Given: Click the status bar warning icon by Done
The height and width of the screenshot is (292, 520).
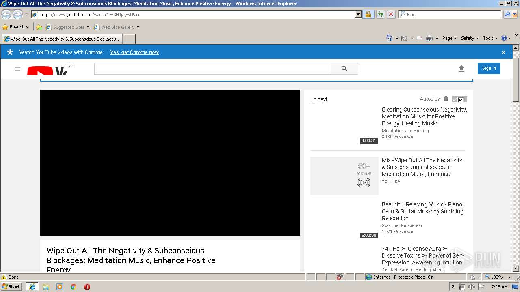Looking at the screenshot, I should pos(4,277).
